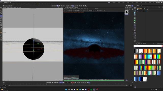
Task: Select the Scale tool in left toolbar
Action: click(1, 20)
